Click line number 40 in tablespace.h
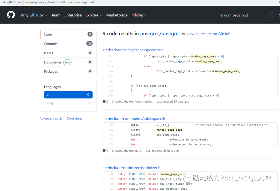The height and width of the screenshot is (191, 280). tap(111, 130)
